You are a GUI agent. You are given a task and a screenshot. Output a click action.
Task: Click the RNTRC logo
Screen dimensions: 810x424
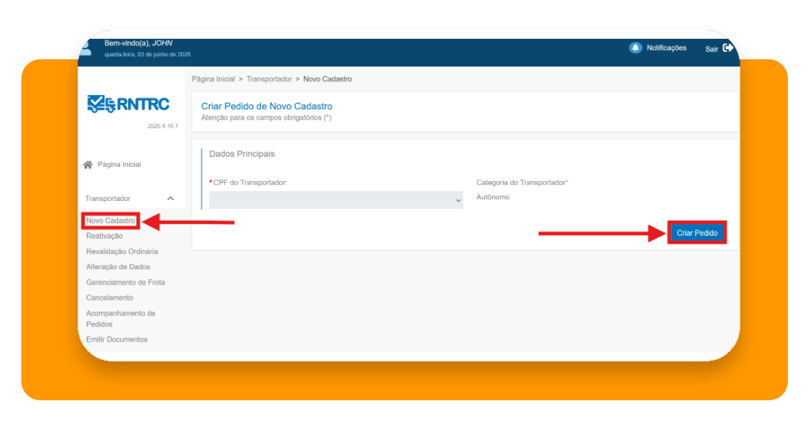(x=128, y=104)
